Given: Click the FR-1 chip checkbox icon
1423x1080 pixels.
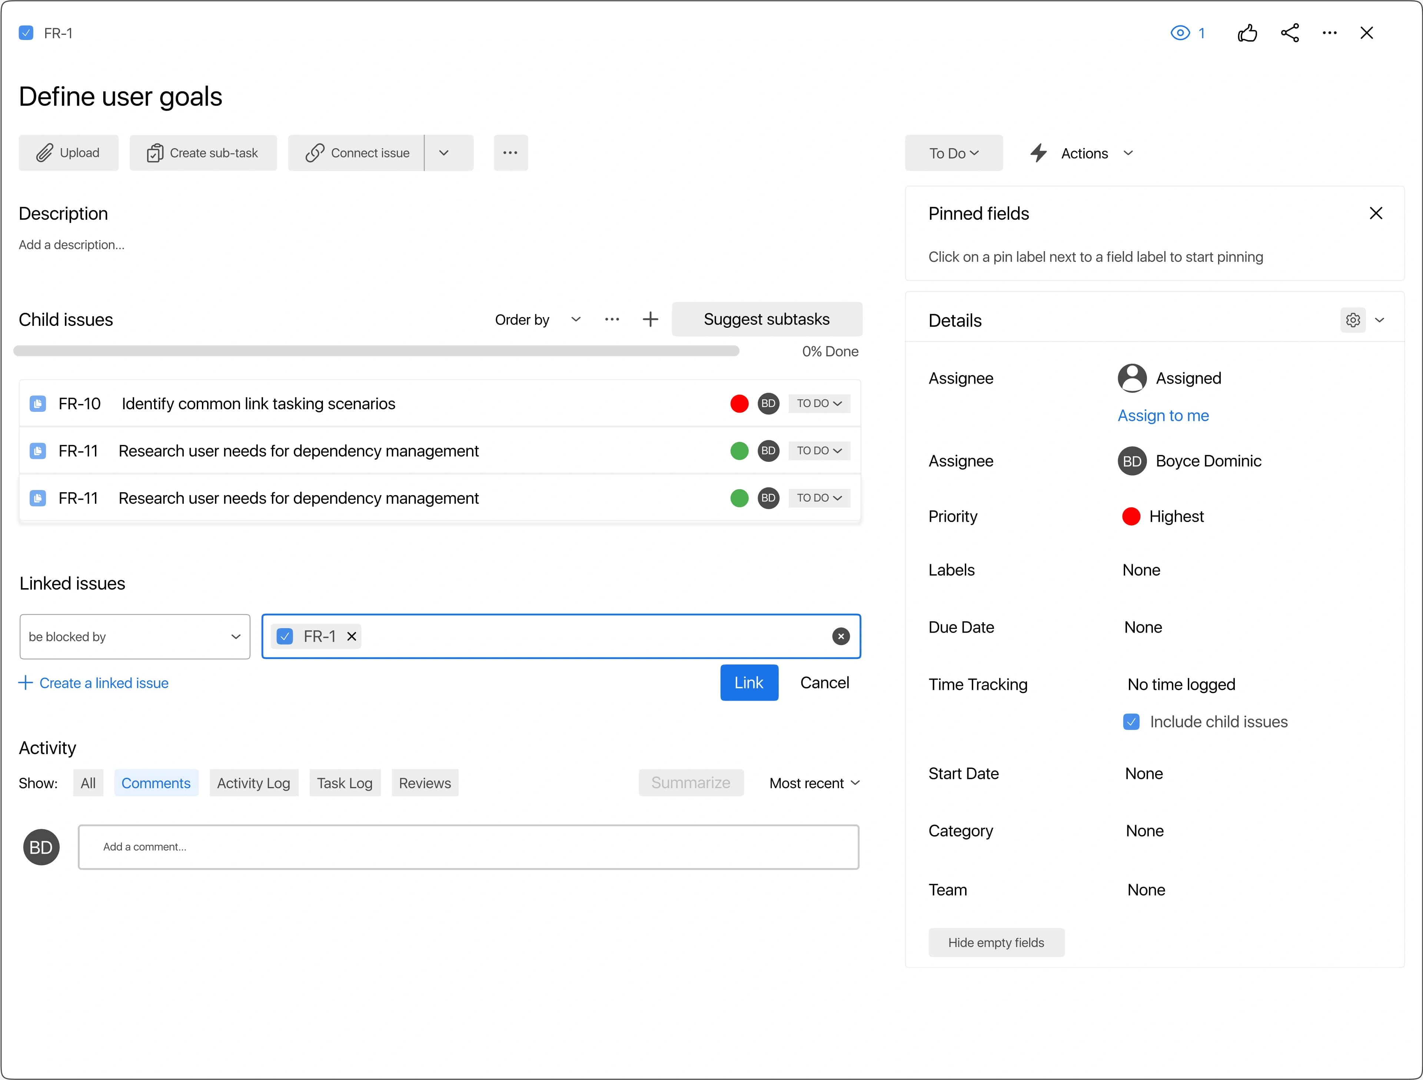Looking at the screenshot, I should point(285,637).
